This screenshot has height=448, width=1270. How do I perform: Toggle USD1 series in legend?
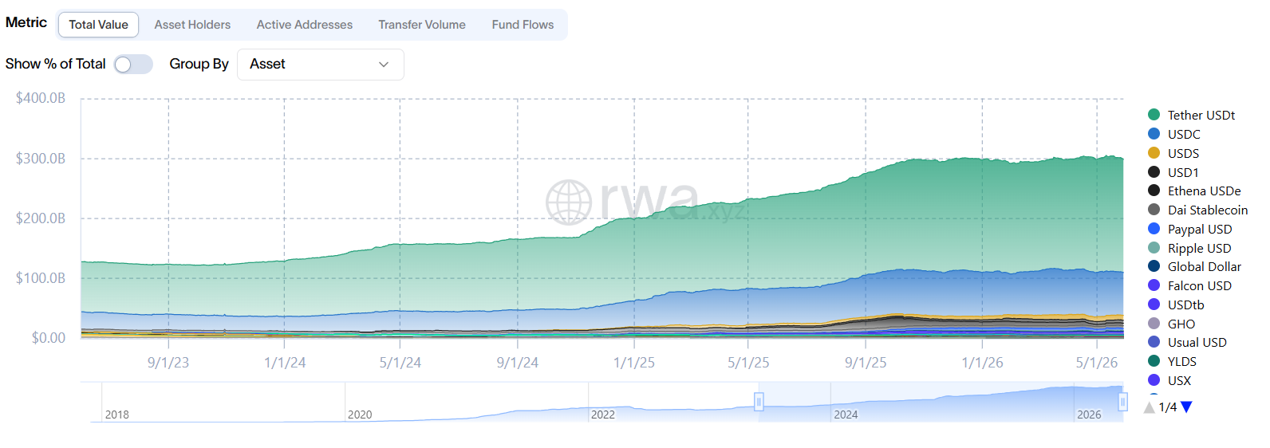point(1173,172)
